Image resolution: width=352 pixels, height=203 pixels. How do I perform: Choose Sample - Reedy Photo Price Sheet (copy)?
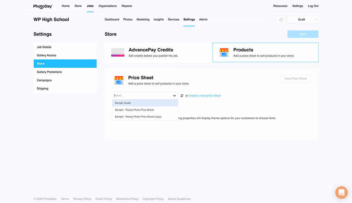[145, 117]
